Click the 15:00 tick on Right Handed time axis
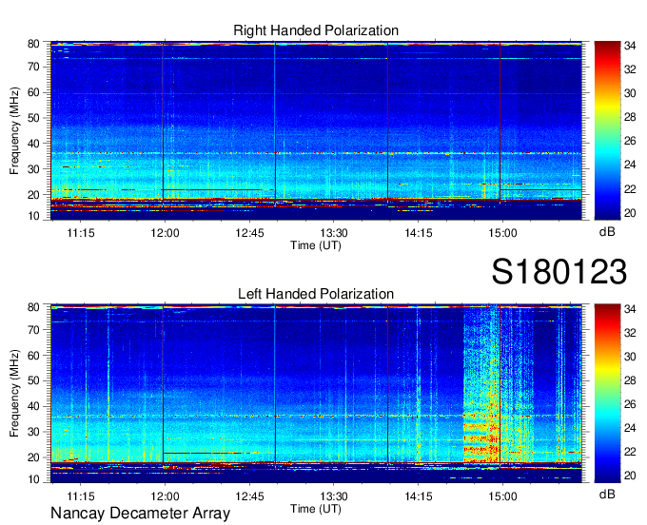Image resolution: width=647 pixels, height=525 pixels. click(502, 233)
